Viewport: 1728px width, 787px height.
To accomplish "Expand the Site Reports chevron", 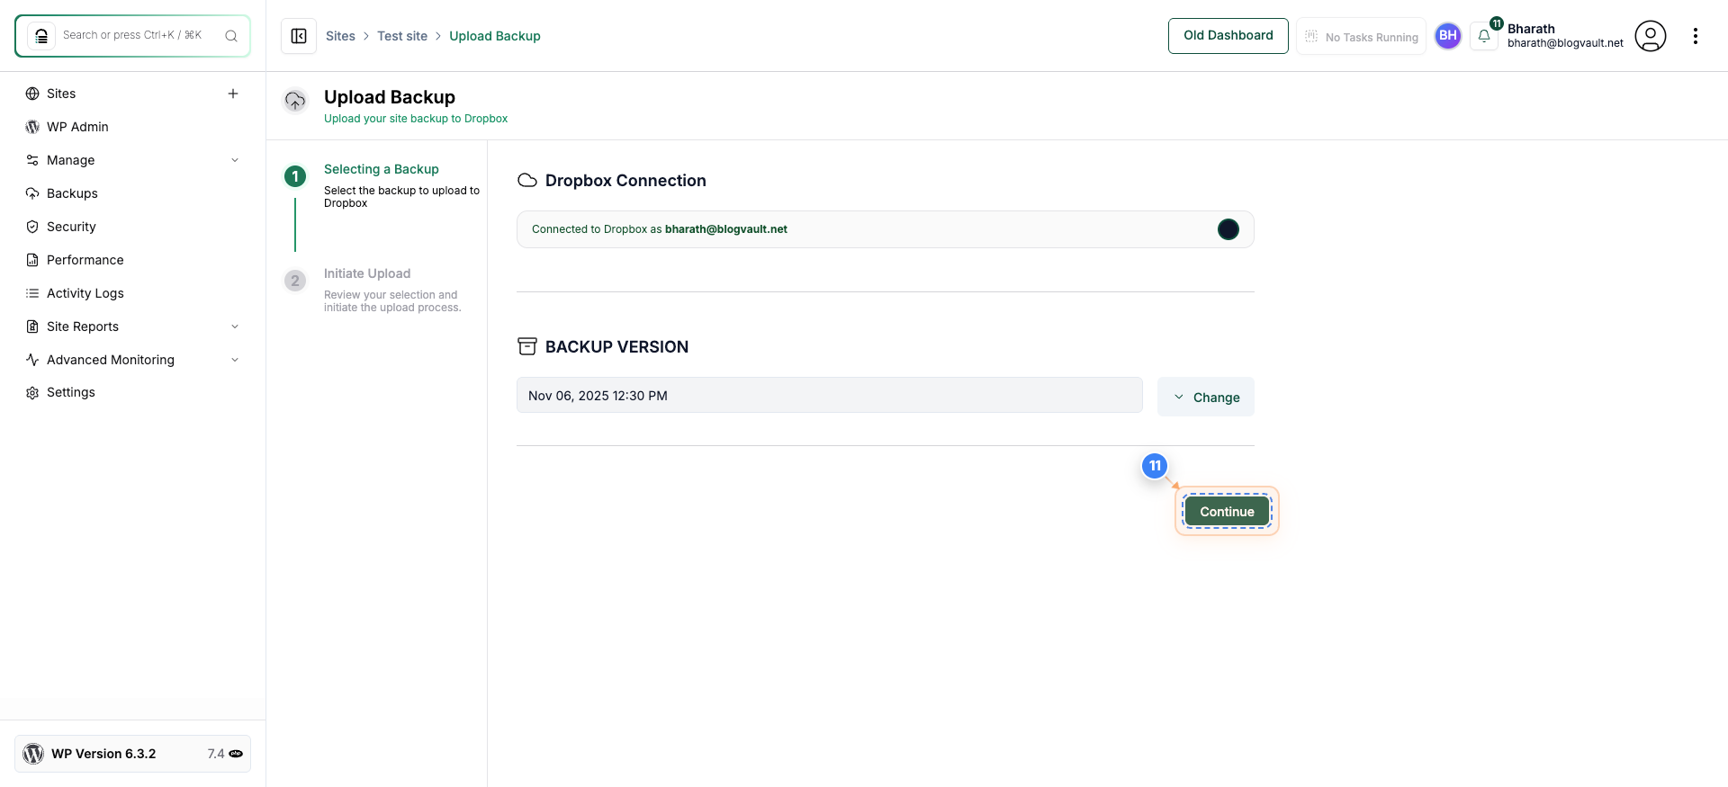I will click(235, 326).
